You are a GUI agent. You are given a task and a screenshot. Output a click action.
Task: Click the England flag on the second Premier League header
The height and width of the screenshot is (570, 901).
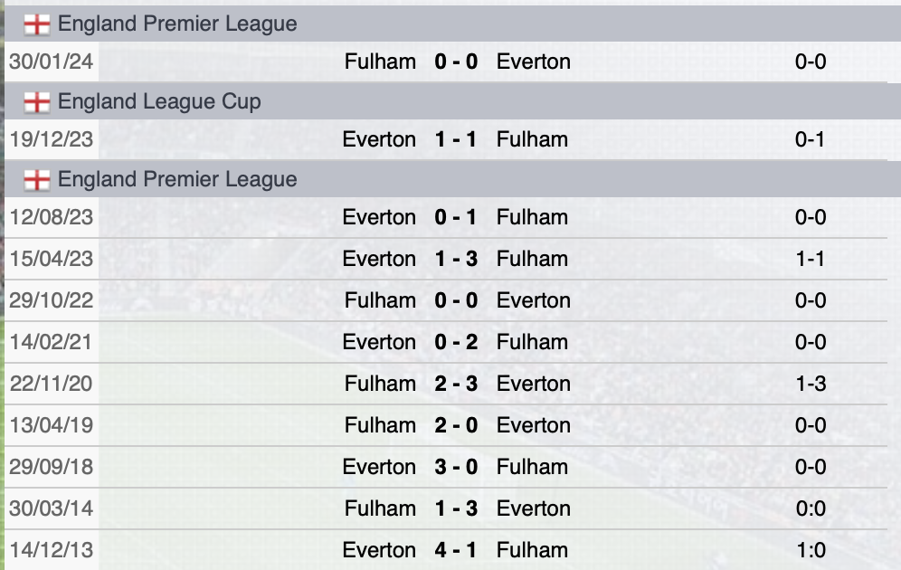click(38, 179)
